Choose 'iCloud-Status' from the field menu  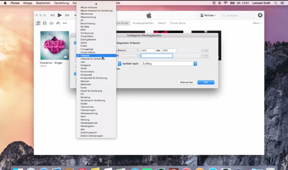(96, 52)
